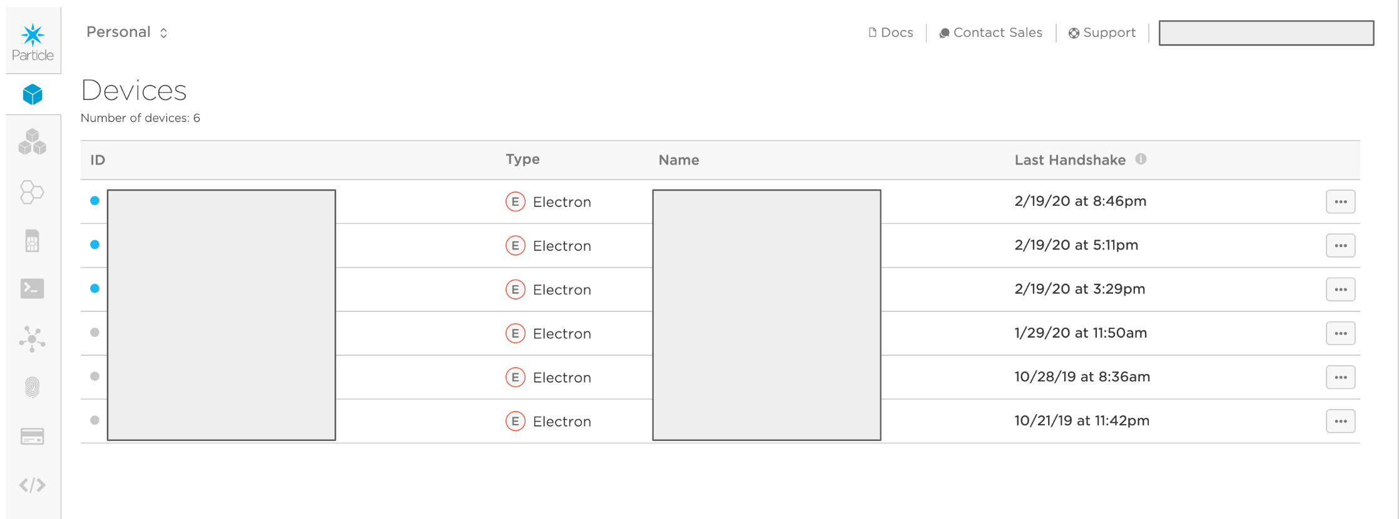Click the Contact Sales link
The width and height of the screenshot is (1399, 519).
(x=991, y=33)
